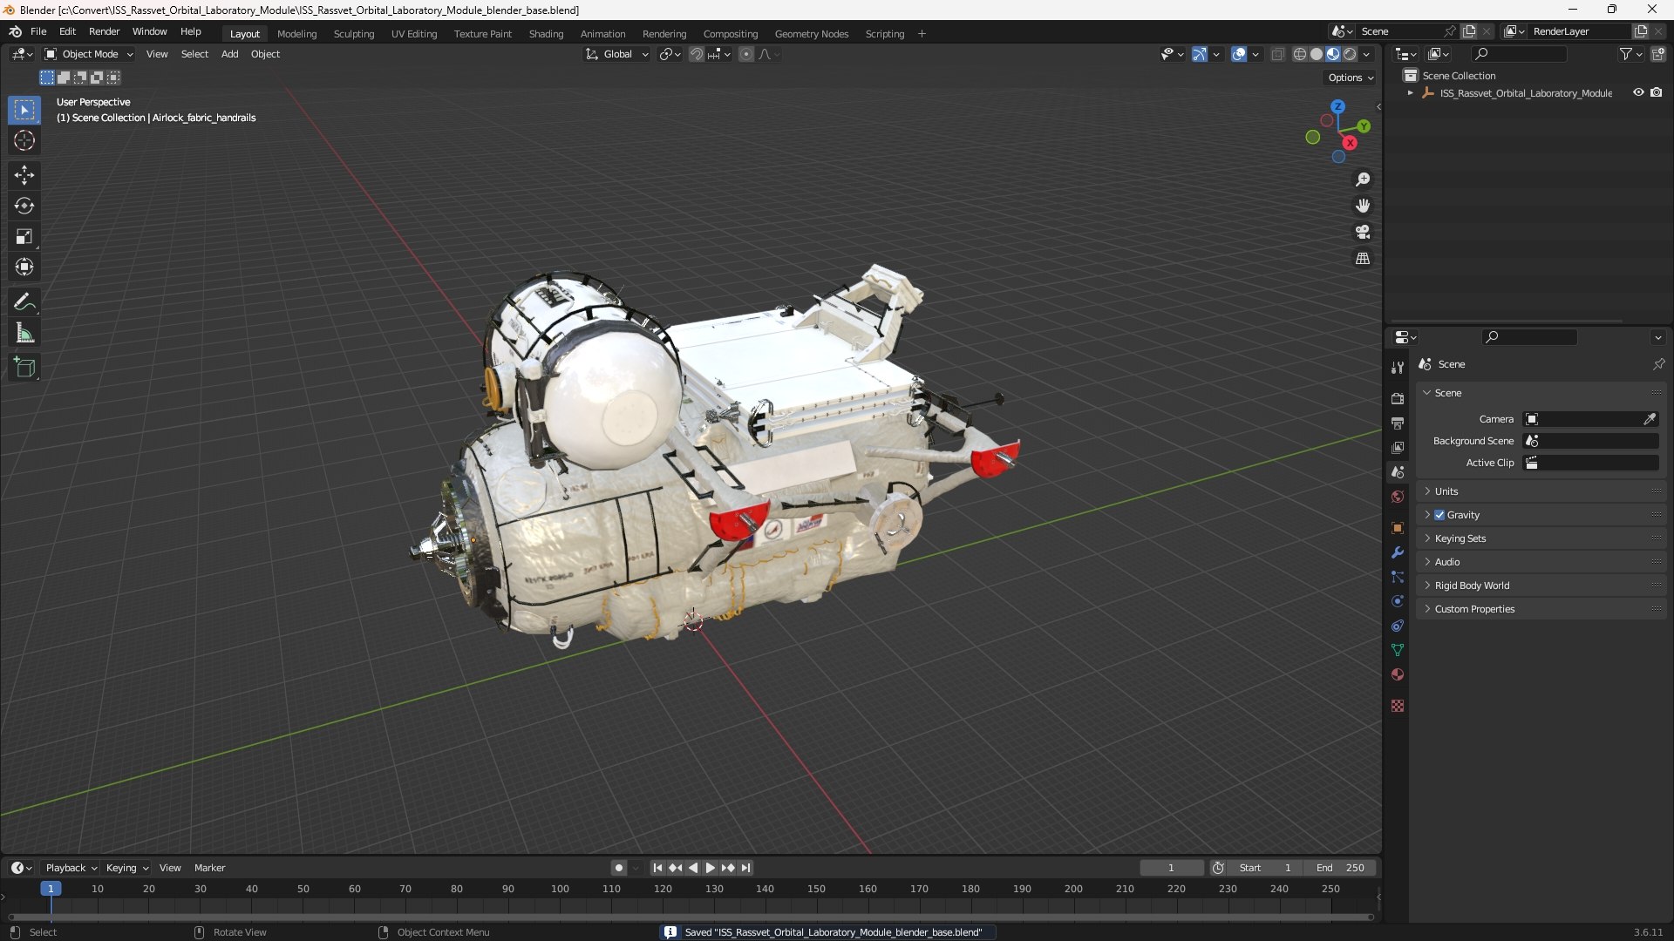Play the animation forward
This screenshot has width=1674, height=941.
pos(710,868)
